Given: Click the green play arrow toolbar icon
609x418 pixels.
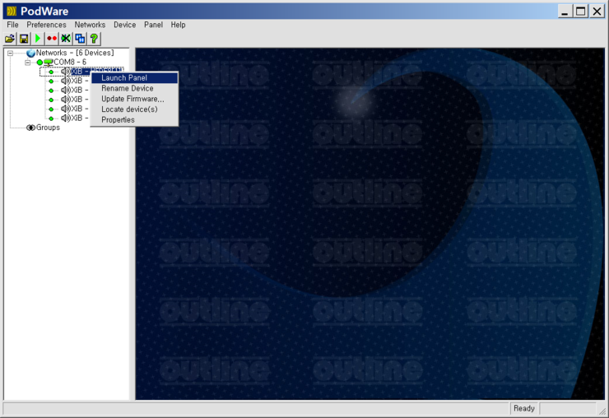Looking at the screenshot, I should [x=38, y=39].
